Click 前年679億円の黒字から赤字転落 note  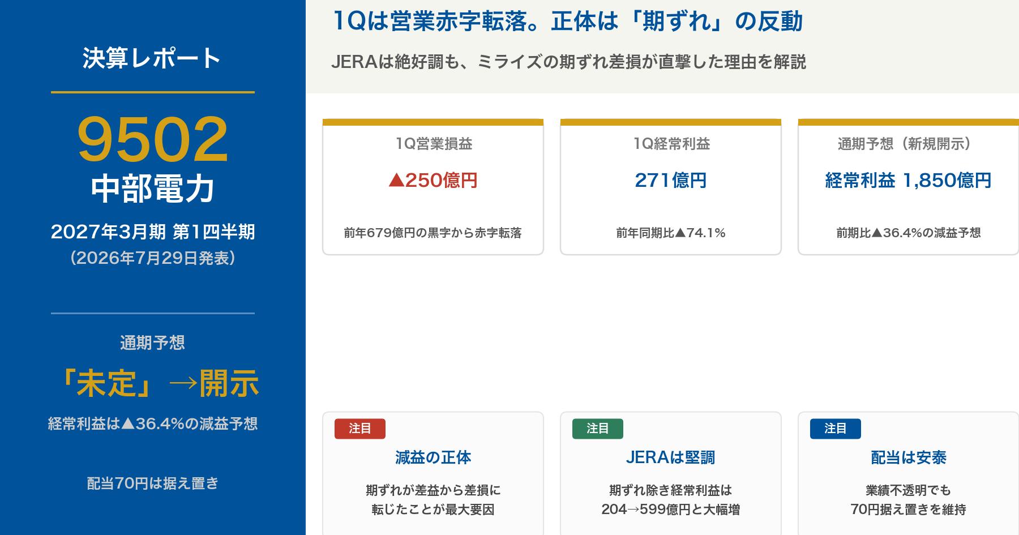click(433, 233)
